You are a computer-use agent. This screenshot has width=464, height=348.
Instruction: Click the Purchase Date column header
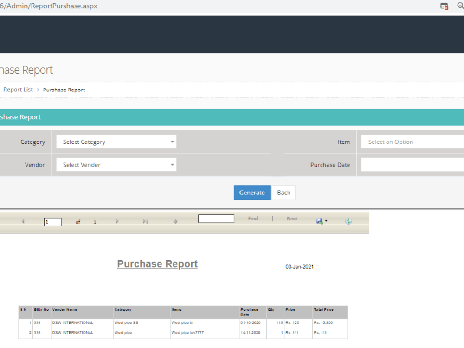point(249,312)
